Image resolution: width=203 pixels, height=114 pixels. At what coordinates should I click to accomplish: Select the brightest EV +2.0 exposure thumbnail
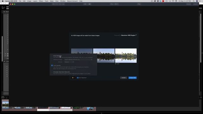(x=126, y=56)
